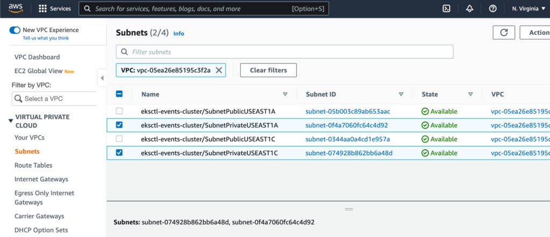550x237 pixels.
Task: Collapse the Virtual Private Cloud section
Action: (11, 121)
